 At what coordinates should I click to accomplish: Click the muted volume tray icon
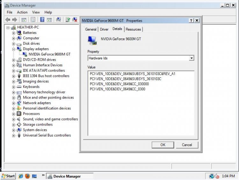click(217, 176)
